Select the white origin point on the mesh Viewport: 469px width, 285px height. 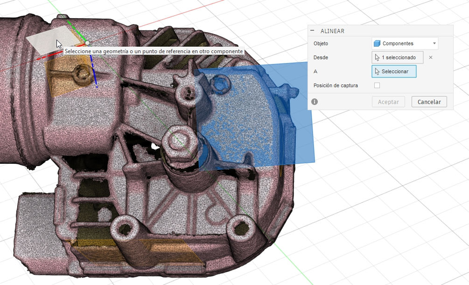click(87, 42)
